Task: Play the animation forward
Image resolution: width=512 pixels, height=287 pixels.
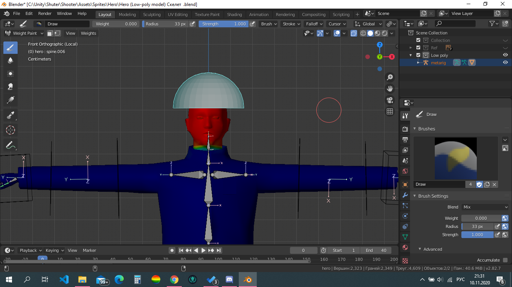Action: 204,250
